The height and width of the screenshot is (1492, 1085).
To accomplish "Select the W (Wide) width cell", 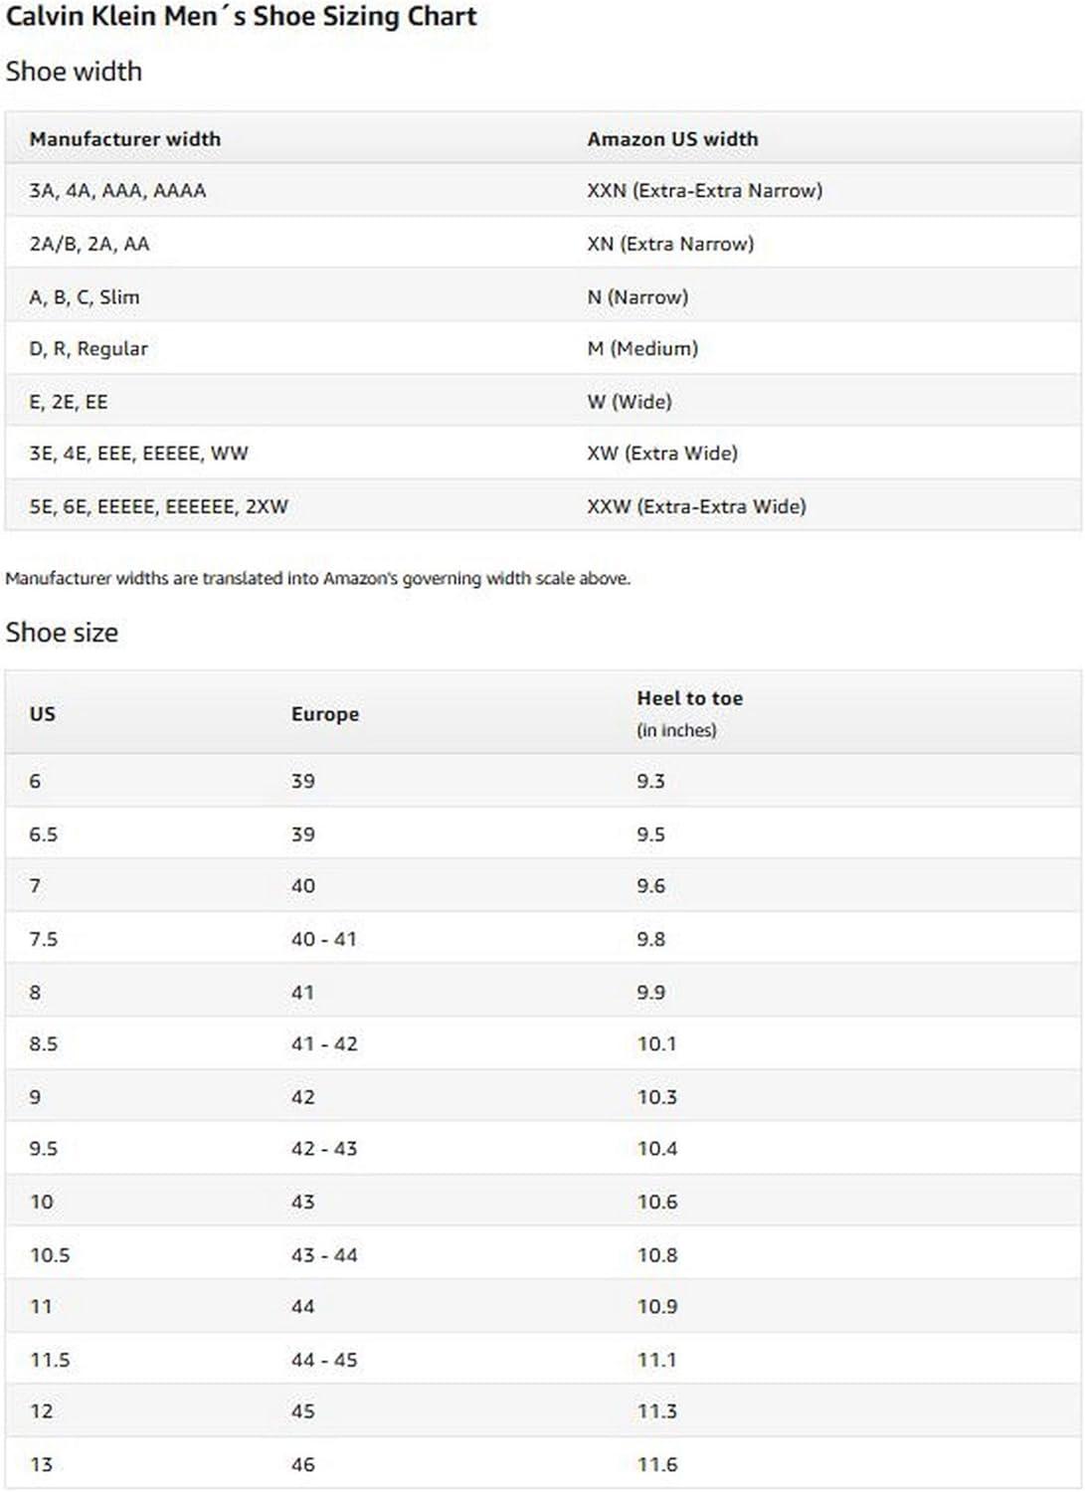I will point(630,402).
